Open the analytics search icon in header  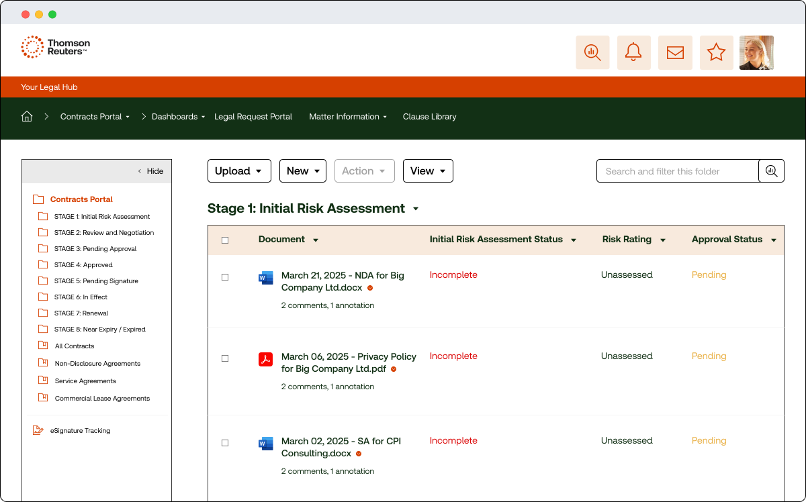point(592,52)
